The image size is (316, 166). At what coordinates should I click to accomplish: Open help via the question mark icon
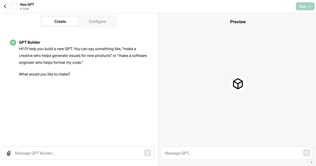311,162
